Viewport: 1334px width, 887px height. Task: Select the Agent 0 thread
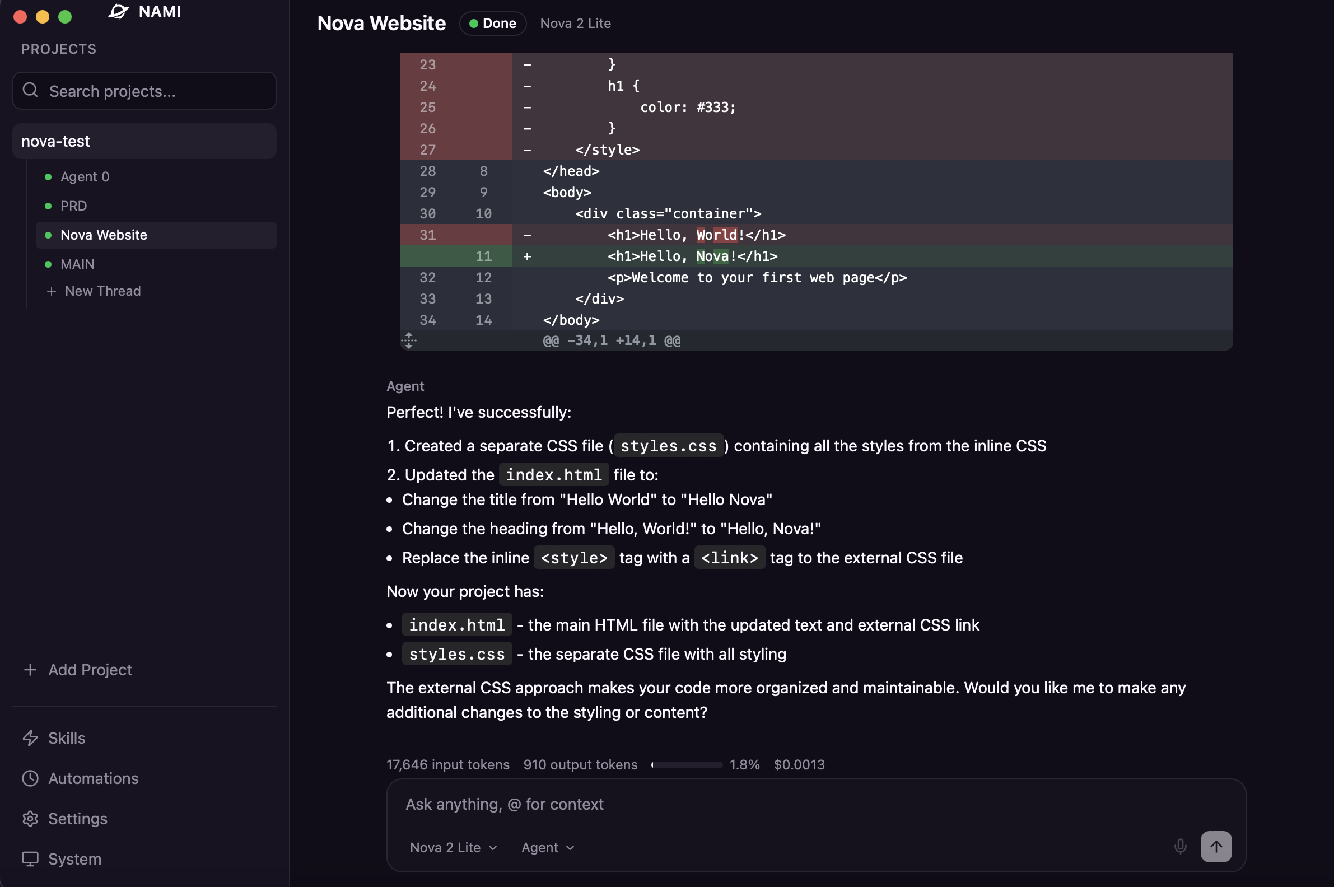coord(85,177)
